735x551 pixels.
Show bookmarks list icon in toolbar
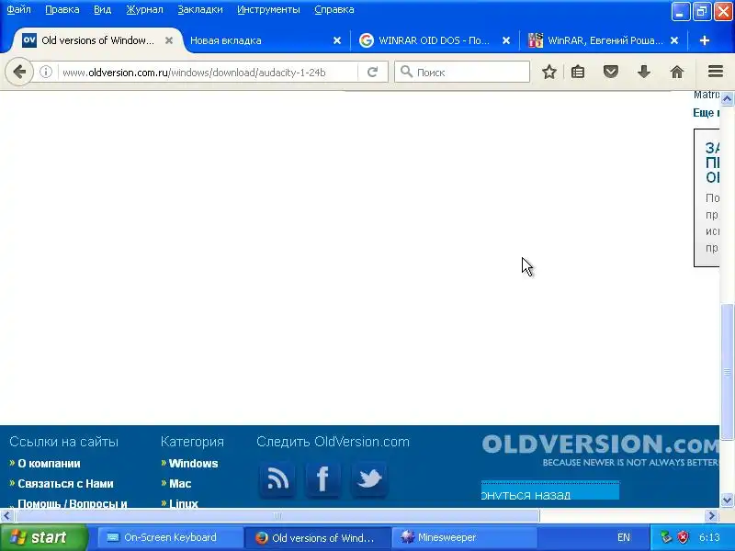point(578,72)
